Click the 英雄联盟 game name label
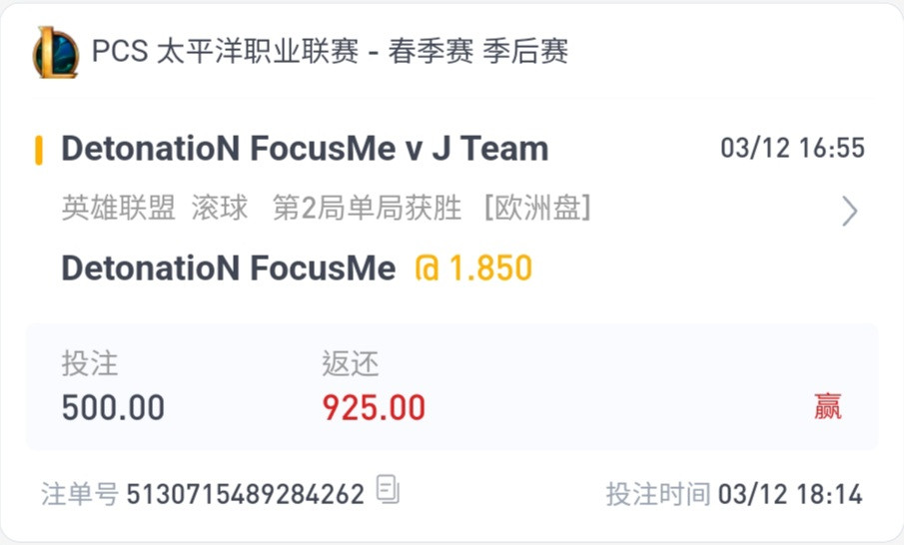The height and width of the screenshot is (545, 904). point(118,208)
